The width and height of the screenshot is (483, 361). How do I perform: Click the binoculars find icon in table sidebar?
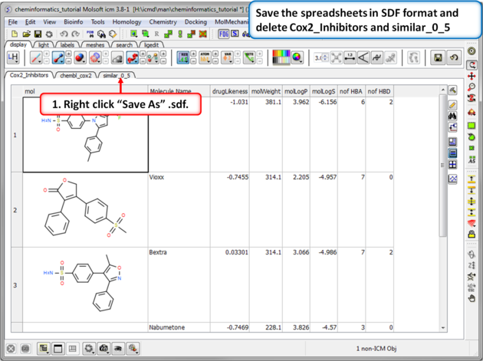[x=453, y=116]
